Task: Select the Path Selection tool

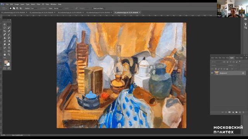Action: tap(5, 51)
